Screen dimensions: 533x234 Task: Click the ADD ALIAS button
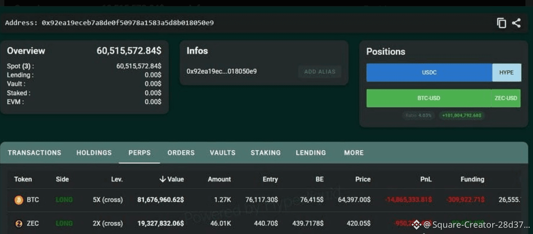[x=320, y=72]
